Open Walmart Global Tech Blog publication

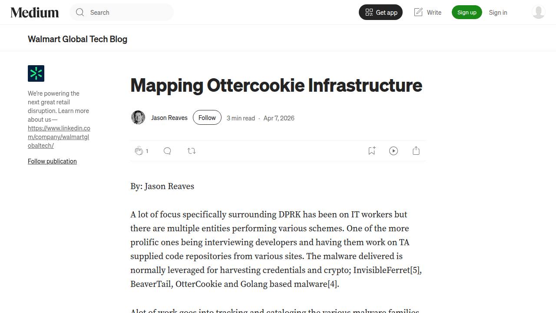pyautogui.click(x=77, y=39)
